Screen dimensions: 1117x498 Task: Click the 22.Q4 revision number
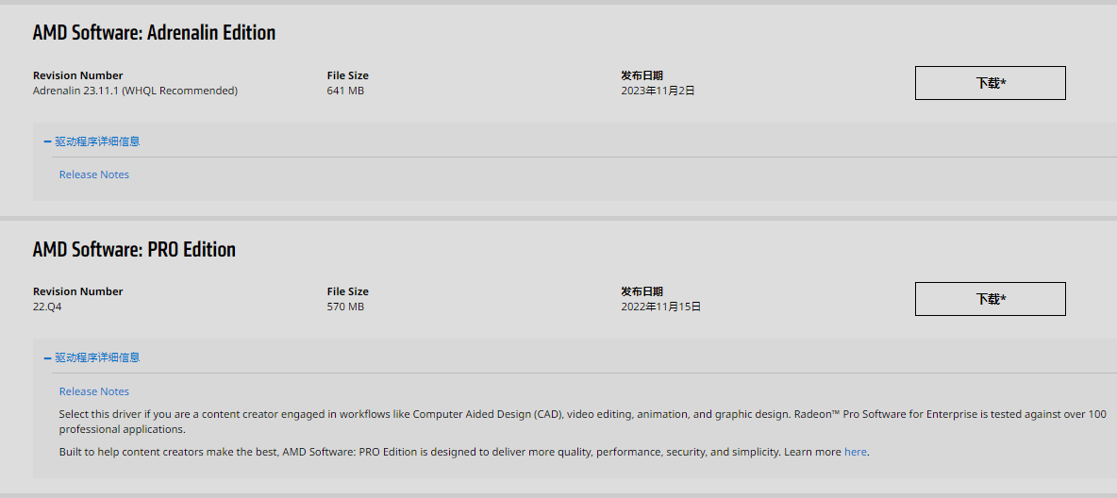[47, 307]
